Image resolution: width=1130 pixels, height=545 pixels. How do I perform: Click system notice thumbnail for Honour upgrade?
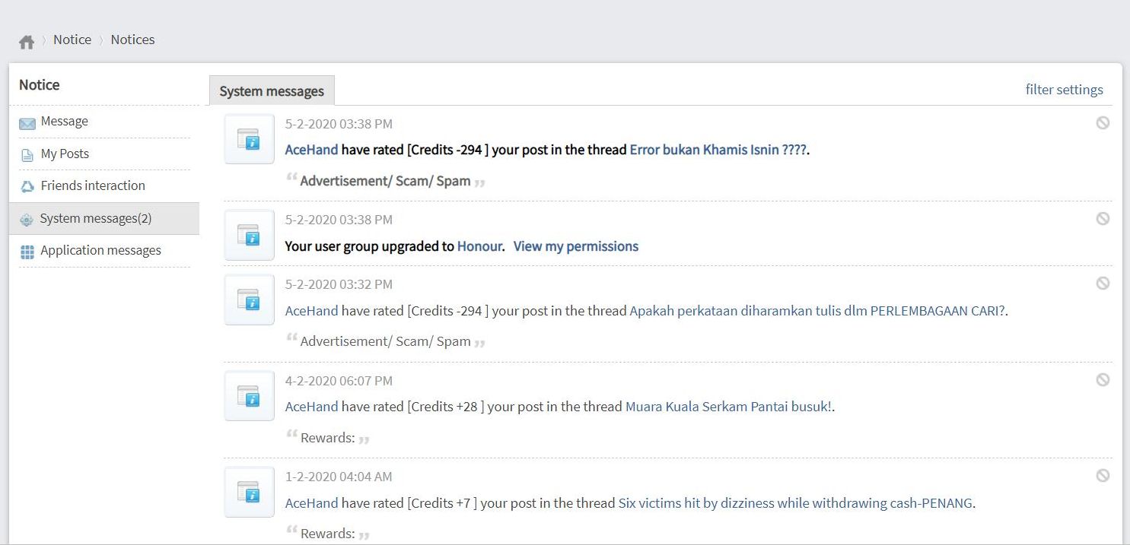point(249,235)
